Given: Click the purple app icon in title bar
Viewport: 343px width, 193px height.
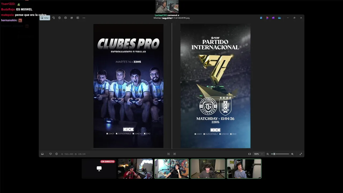Looking at the screenshot, I should click(273, 18).
